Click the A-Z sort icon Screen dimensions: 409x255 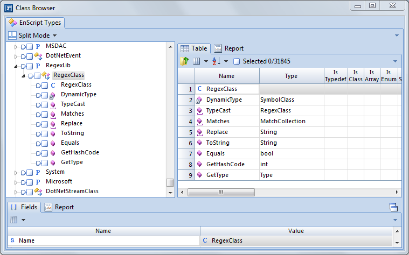[x=217, y=61]
